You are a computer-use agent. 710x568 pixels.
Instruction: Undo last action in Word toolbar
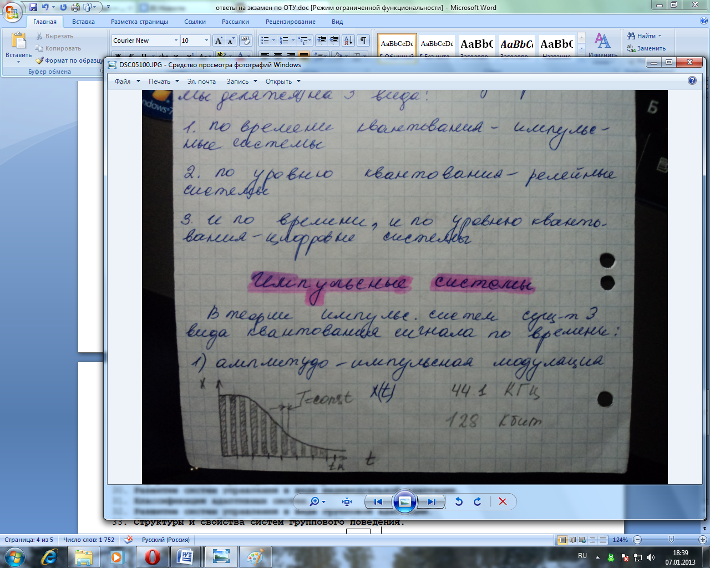click(45, 7)
